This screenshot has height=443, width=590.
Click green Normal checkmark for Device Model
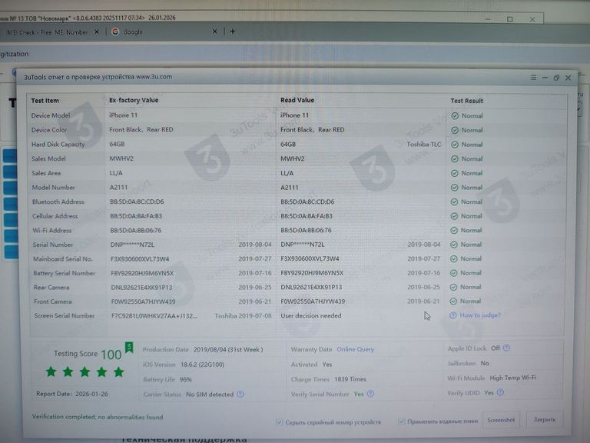click(455, 116)
